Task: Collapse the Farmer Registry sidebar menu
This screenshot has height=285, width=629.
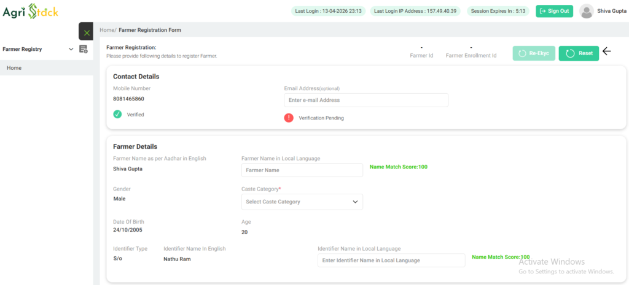Action: point(71,49)
